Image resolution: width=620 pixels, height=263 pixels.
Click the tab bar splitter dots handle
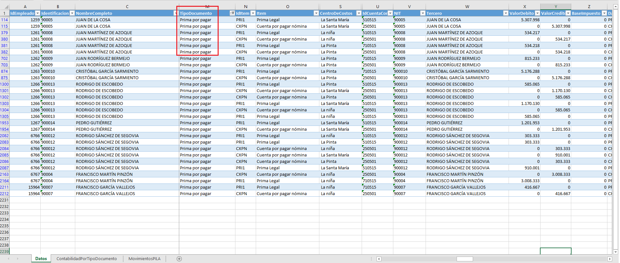click(371, 259)
